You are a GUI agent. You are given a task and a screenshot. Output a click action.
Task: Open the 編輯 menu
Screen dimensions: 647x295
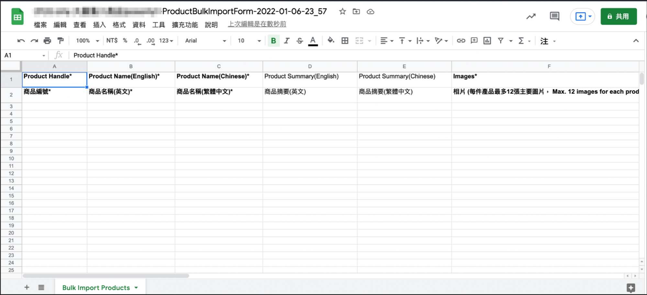pyautogui.click(x=60, y=25)
